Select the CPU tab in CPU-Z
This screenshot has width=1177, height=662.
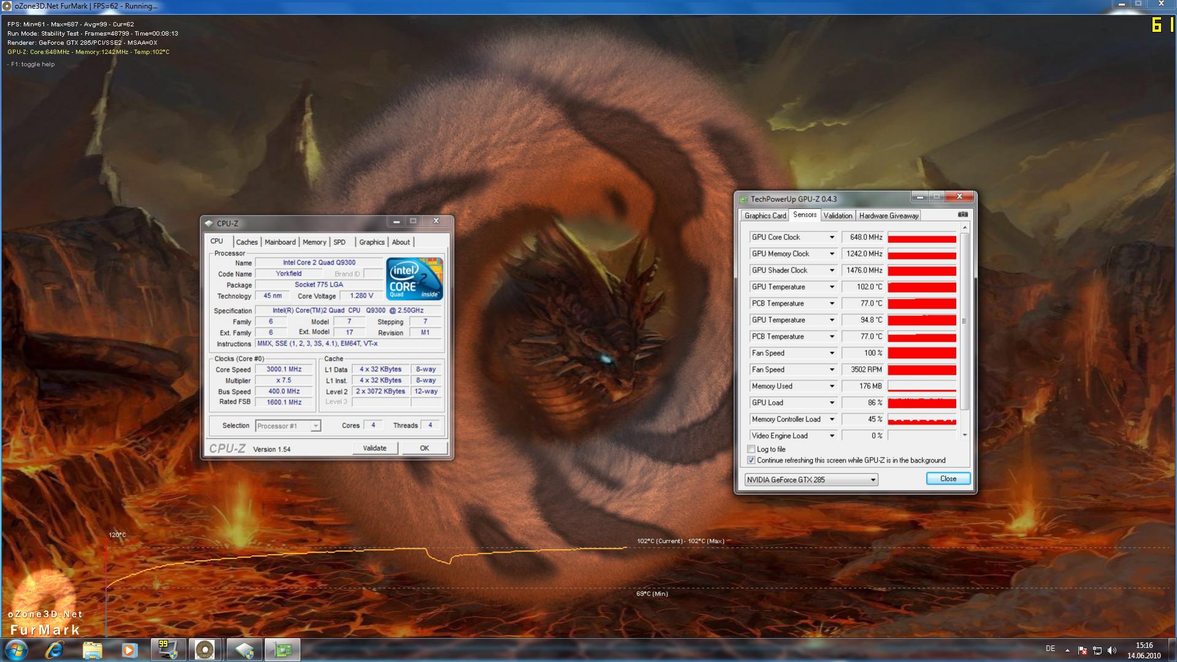217,241
